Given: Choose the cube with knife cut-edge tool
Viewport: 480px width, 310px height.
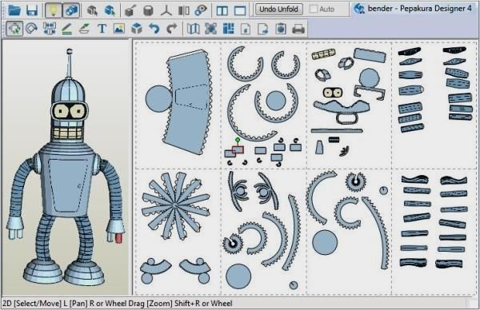Looking at the screenshot, I should pyautogui.click(x=130, y=10).
